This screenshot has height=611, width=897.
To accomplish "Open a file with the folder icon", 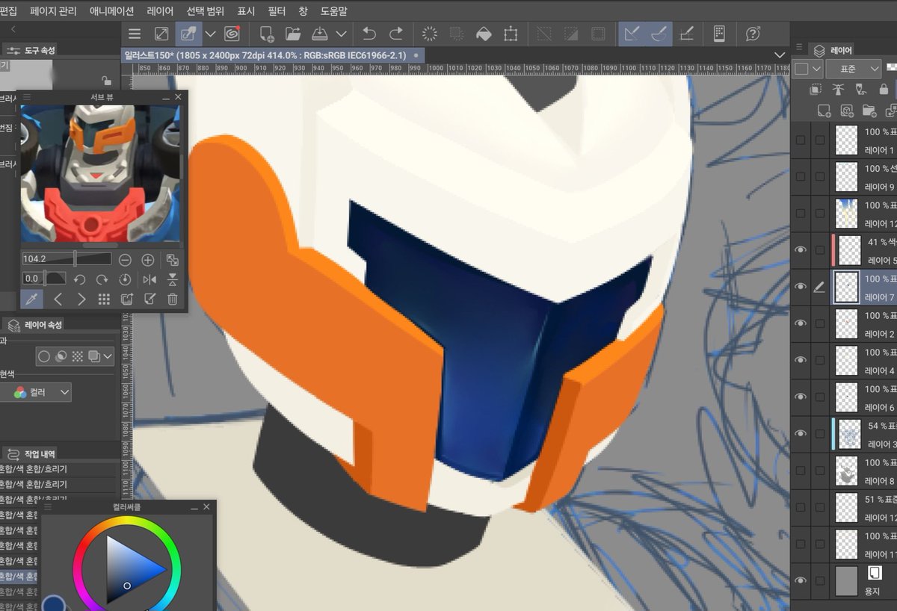I will coord(293,34).
